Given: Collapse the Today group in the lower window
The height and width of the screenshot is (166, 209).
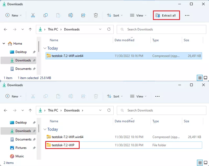Looking at the screenshot, I should [x=45, y=129].
